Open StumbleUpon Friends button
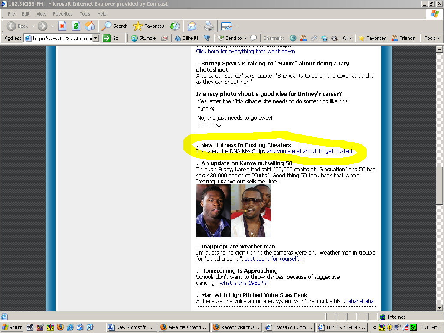This screenshot has height=333, width=444. point(403,38)
